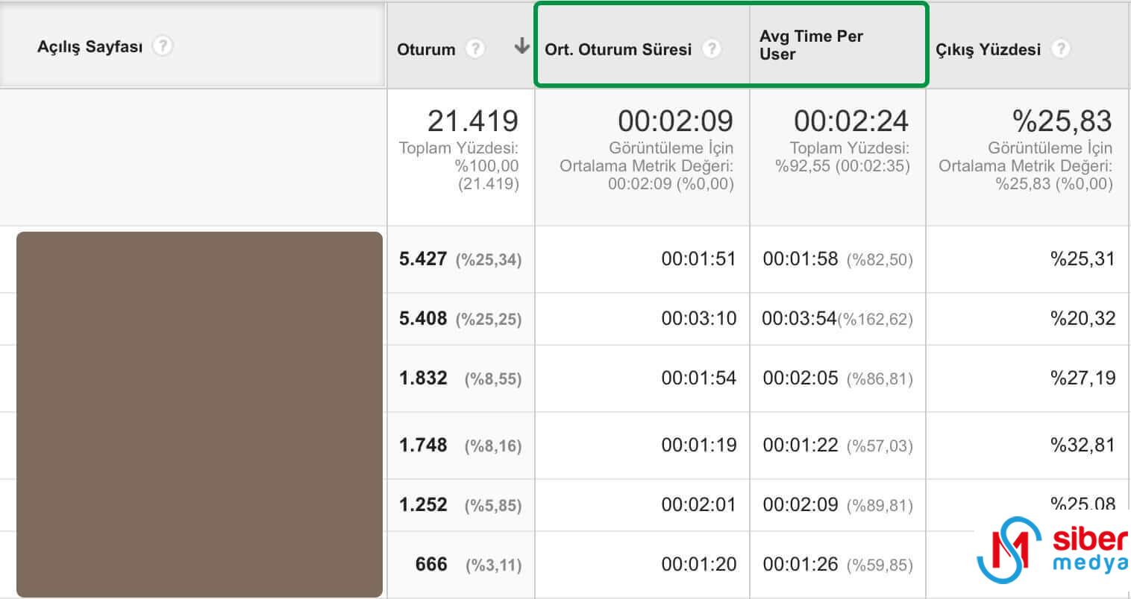The width and height of the screenshot is (1131, 599).
Task: Select avg time per user 00:01:58
Action: (801, 259)
